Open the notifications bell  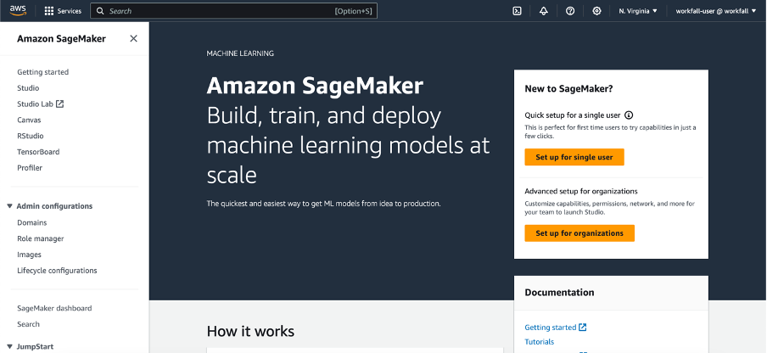click(544, 11)
